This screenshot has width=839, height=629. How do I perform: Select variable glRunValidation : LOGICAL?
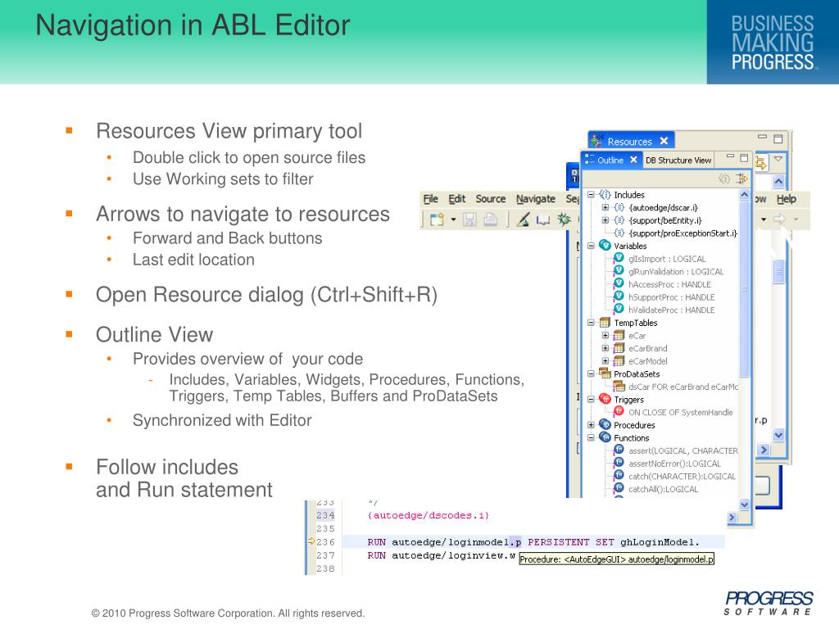click(676, 272)
